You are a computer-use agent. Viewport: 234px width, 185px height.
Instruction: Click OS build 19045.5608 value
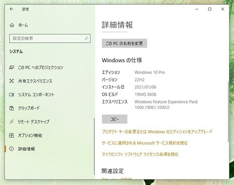[x=145, y=94]
